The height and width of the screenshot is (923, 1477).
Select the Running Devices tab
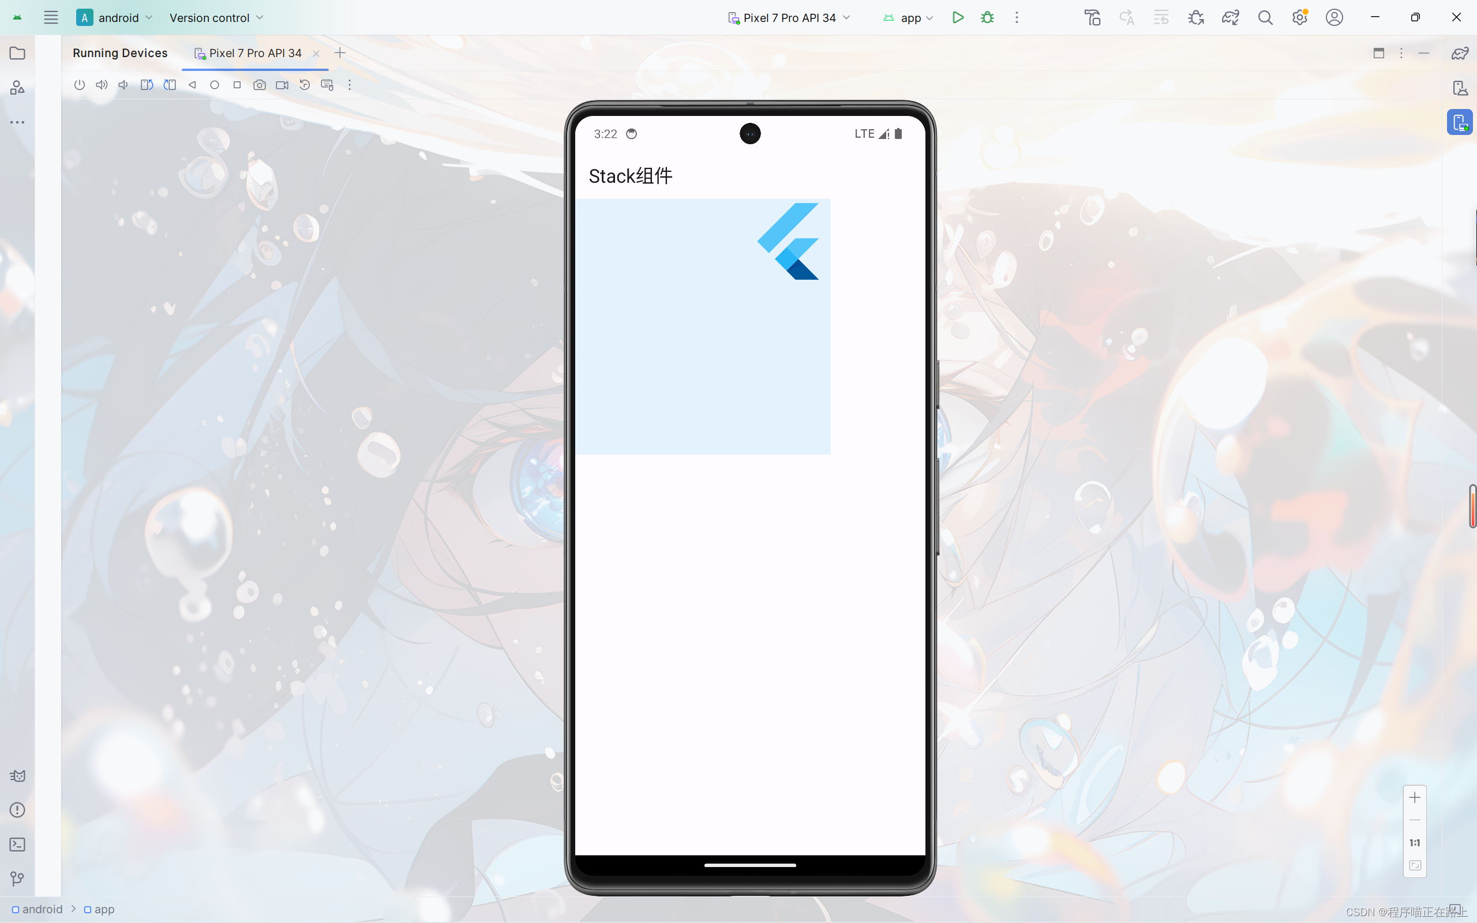pos(120,53)
